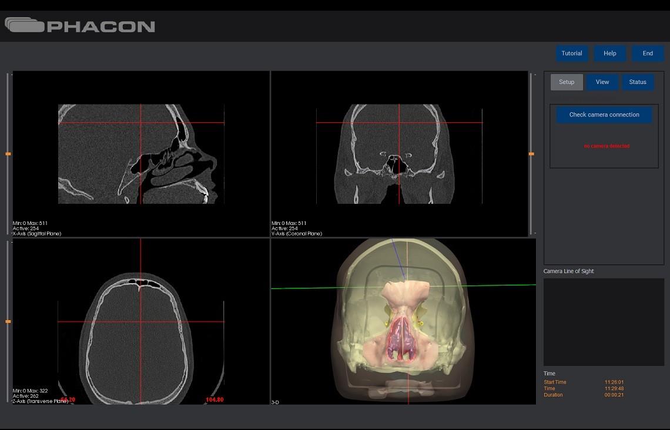Click crosshair center in the coronal CT view
The width and height of the screenshot is (670, 430).
click(399, 123)
